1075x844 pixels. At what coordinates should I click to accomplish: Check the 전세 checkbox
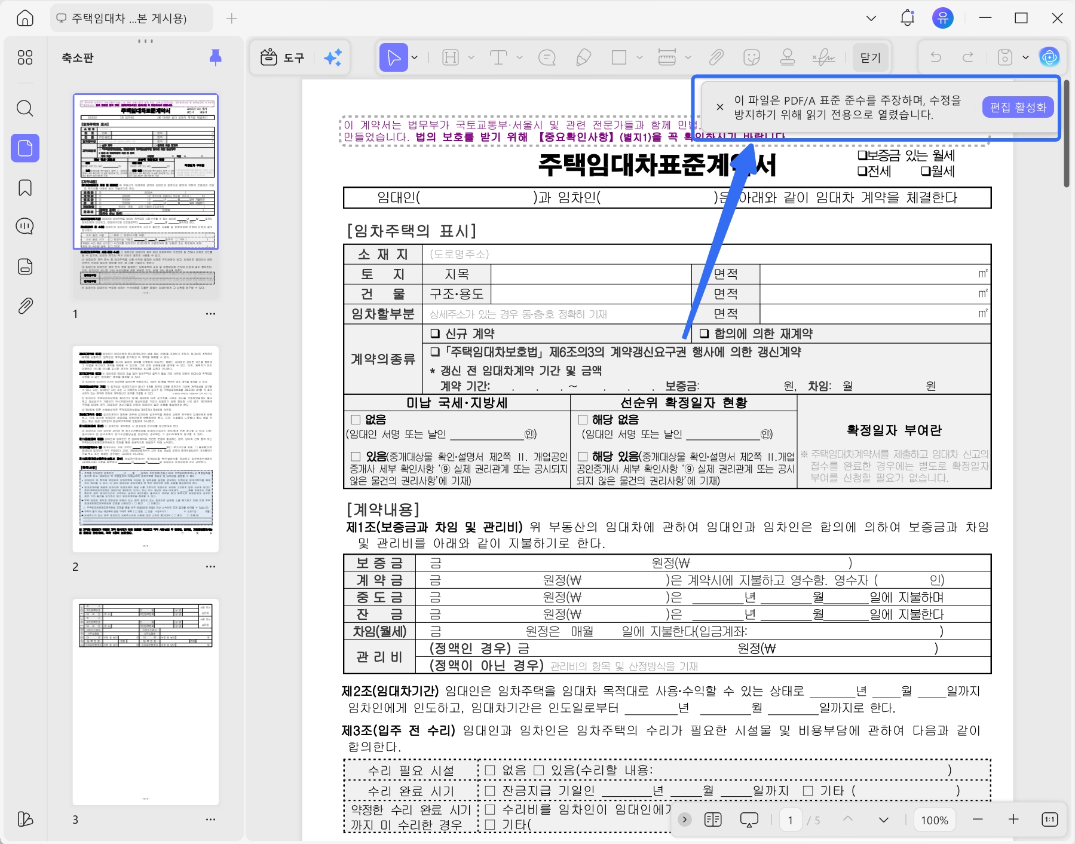[x=862, y=171]
